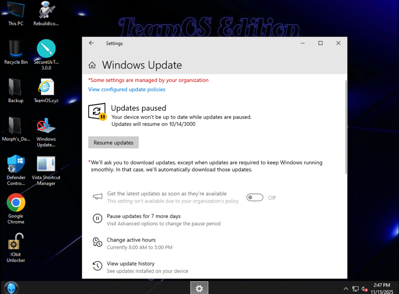The width and height of the screenshot is (399, 294).
Task: Launch Windows Update blocker desktop icon
Action: tap(46, 132)
